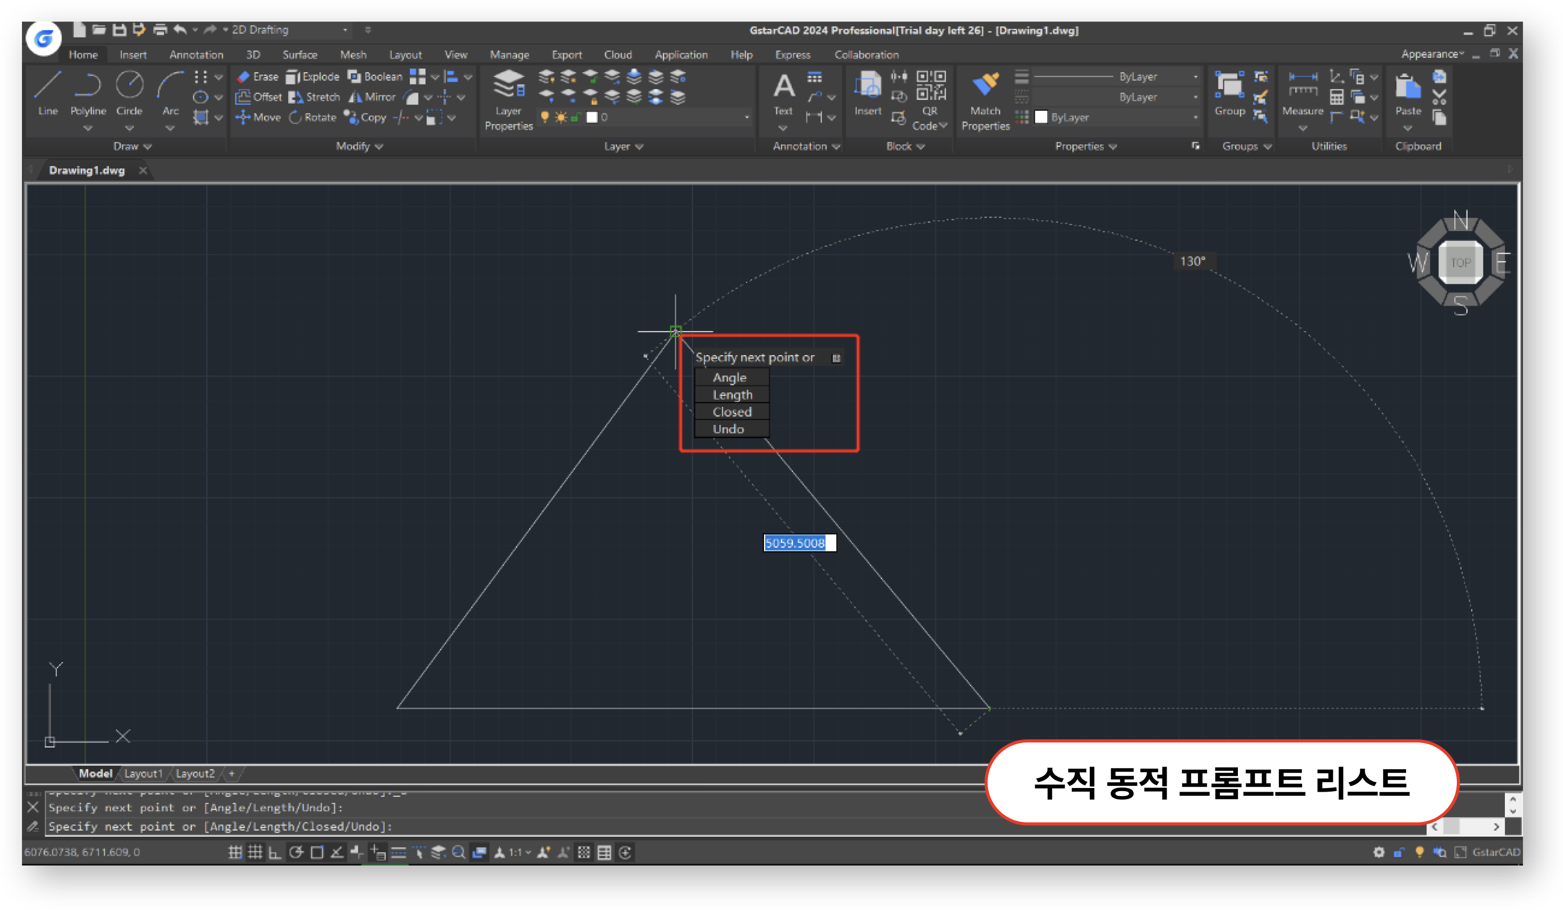
Task: Expand the Layer panel
Action: pyautogui.click(x=624, y=147)
